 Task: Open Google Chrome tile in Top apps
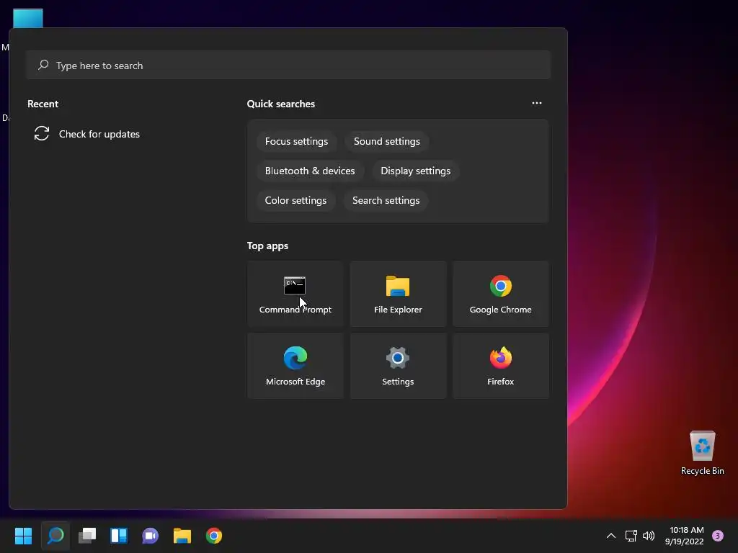[500, 294]
